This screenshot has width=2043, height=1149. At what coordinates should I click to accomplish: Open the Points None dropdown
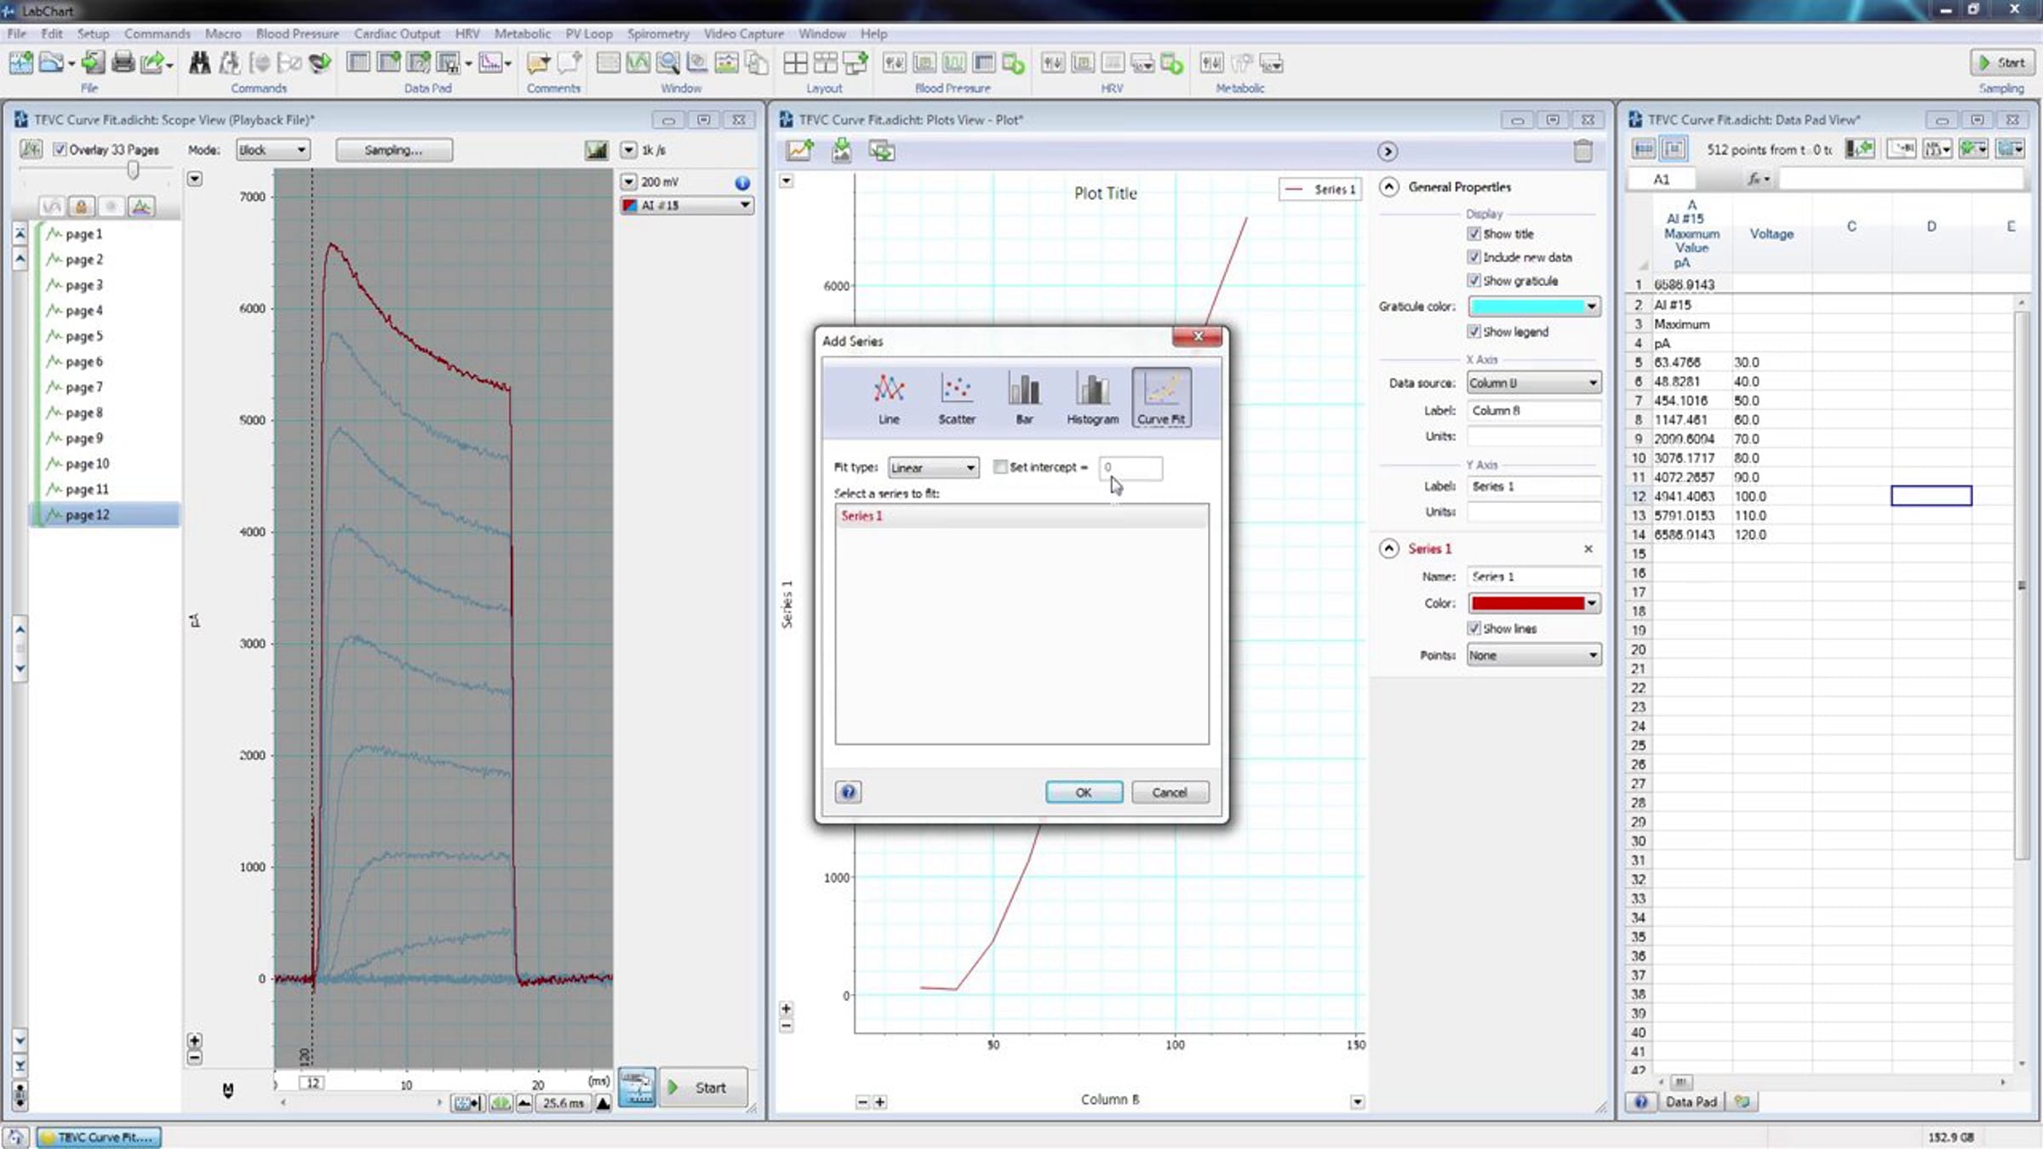[x=1533, y=655]
